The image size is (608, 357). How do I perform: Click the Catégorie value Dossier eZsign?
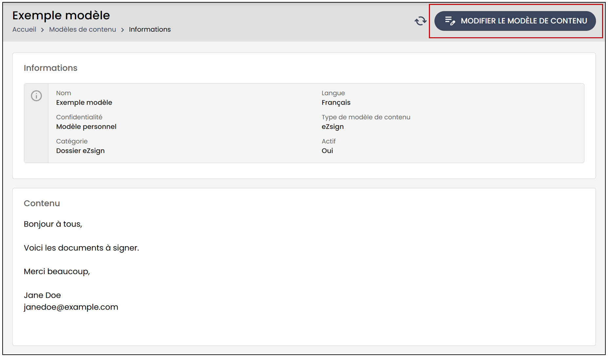[80, 151]
